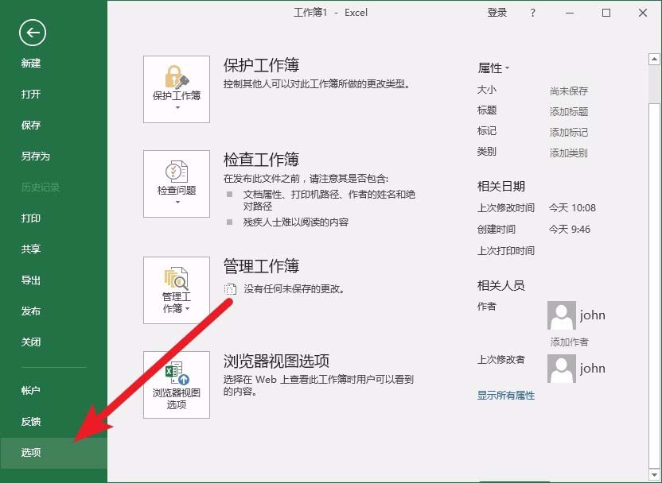Maximize the Excel window

point(606,13)
